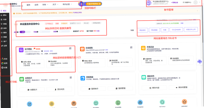The width and height of the screenshot is (204, 108).
Task: Open 运营 in the sidebar
Action: [x=4, y=46]
